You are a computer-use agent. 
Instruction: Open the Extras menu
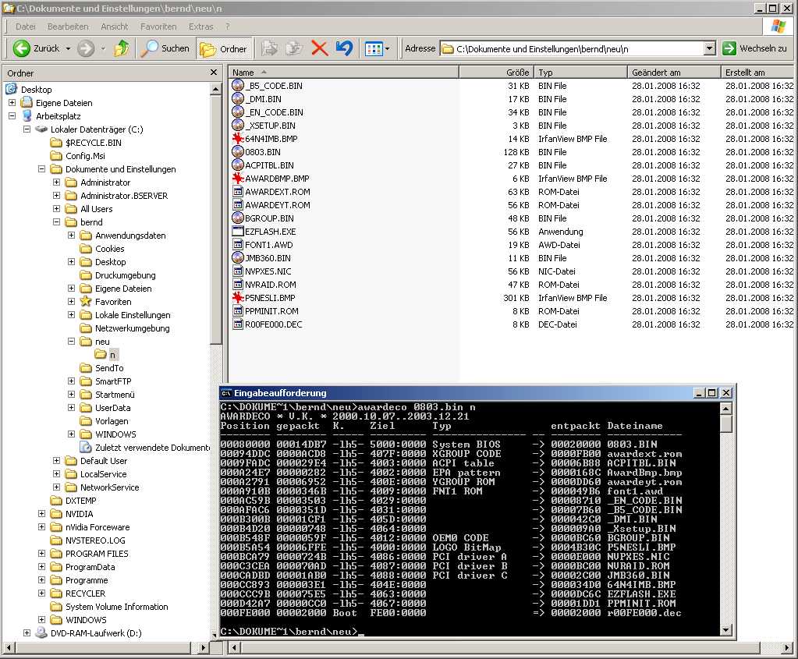pyautogui.click(x=200, y=27)
